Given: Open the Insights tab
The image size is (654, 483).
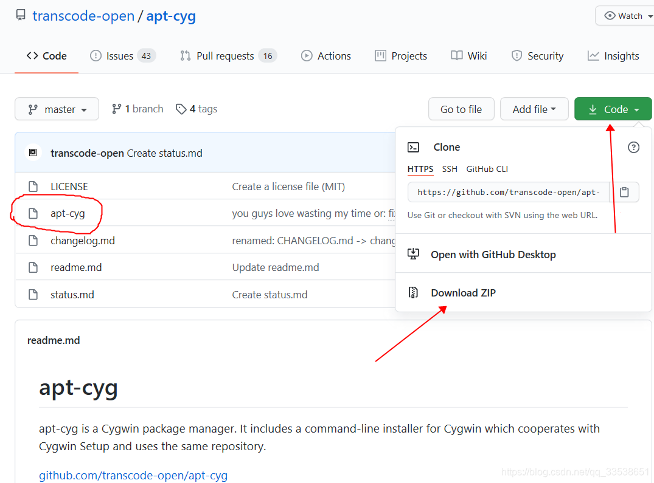Looking at the screenshot, I should [x=613, y=56].
